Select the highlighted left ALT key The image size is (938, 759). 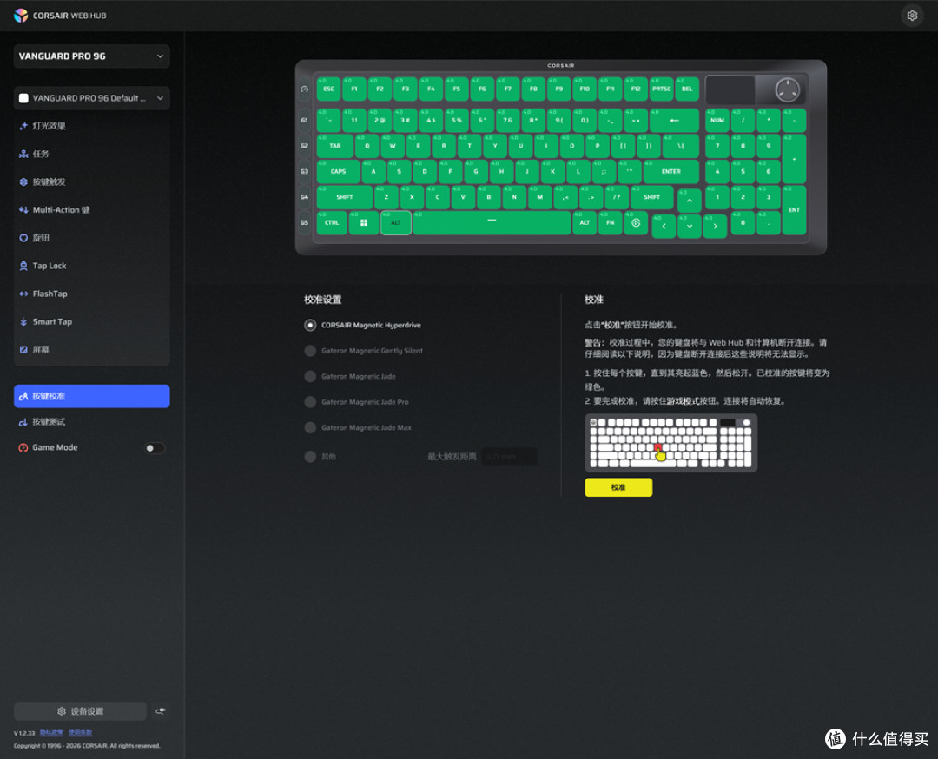(x=396, y=222)
